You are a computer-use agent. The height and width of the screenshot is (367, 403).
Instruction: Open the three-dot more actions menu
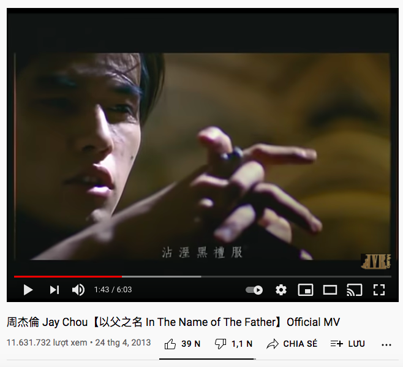386,345
